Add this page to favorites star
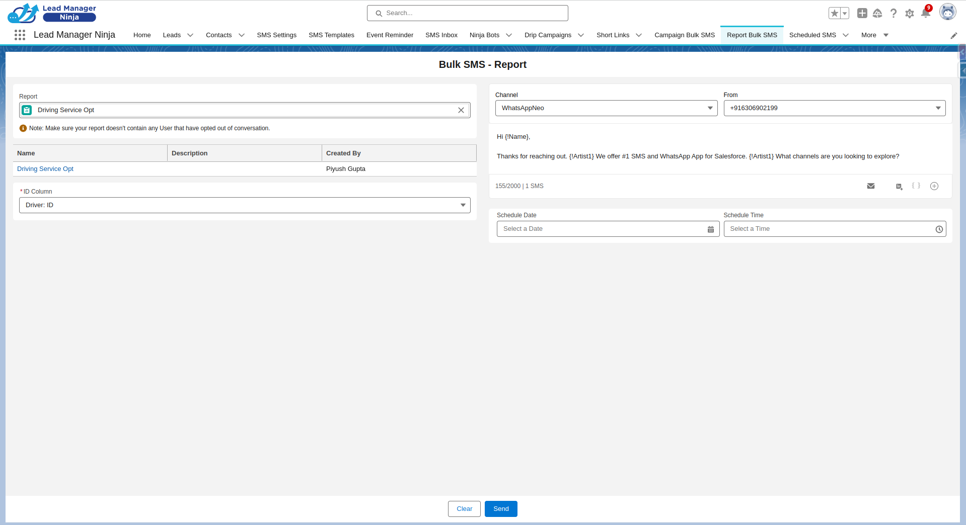Viewport: 966px width, 525px height. [x=835, y=13]
